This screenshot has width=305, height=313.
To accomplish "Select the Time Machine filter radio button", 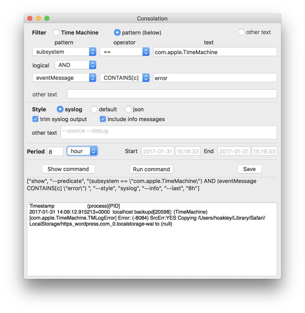I will click(56, 32).
